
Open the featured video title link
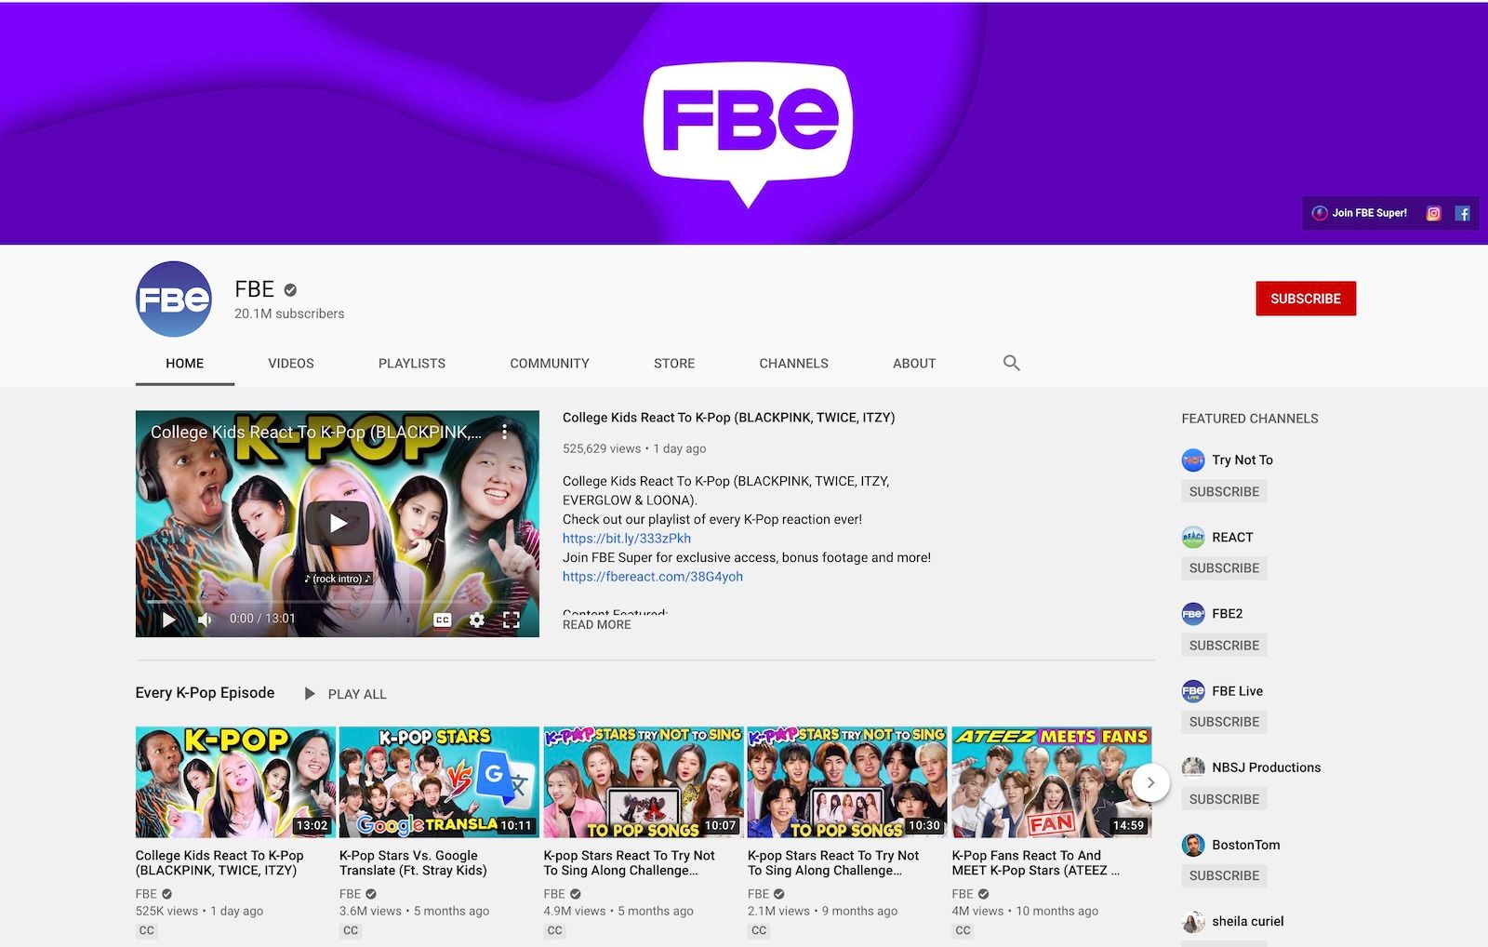tap(728, 418)
